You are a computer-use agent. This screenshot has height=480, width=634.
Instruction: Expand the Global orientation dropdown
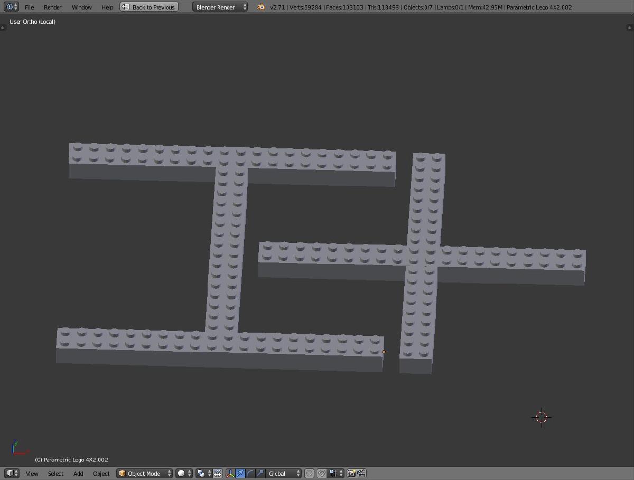pyautogui.click(x=284, y=473)
